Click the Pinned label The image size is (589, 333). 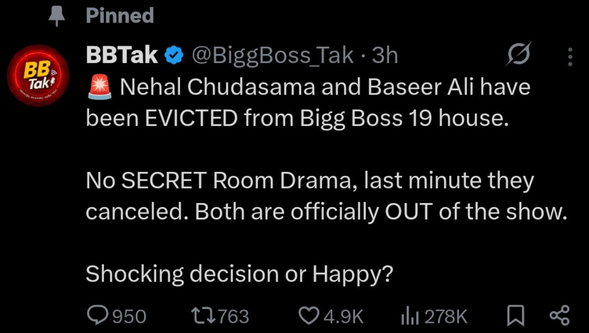[x=120, y=16]
